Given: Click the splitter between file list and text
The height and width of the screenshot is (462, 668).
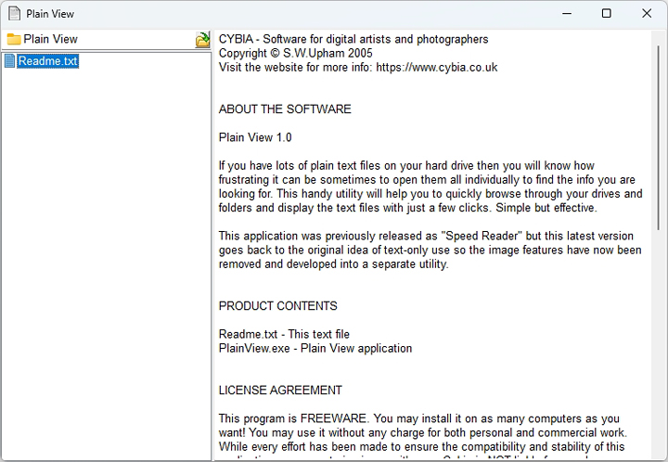Looking at the screenshot, I should pyautogui.click(x=213, y=250).
